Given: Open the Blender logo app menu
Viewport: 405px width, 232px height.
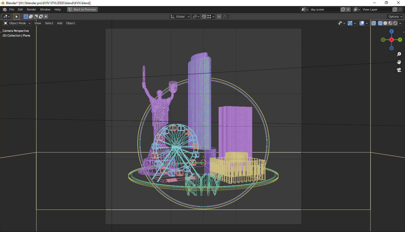Looking at the screenshot, I should (4, 9).
